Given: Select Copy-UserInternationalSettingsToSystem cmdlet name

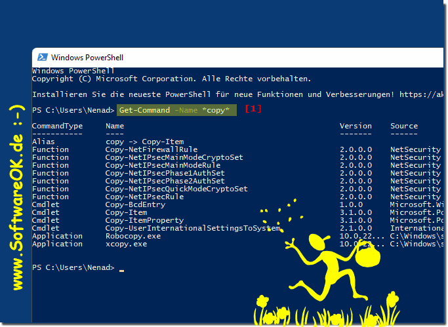Looking at the screenshot, I should (193, 228).
